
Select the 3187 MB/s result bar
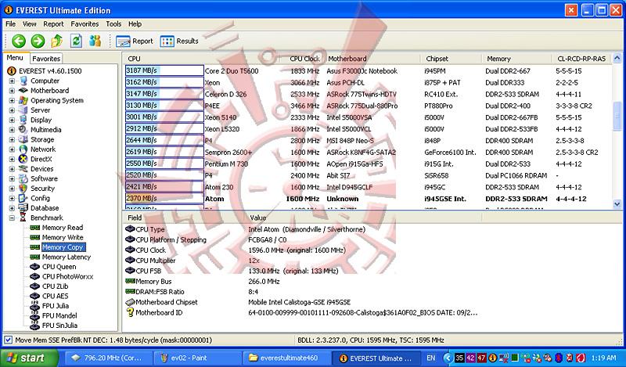(164, 70)
